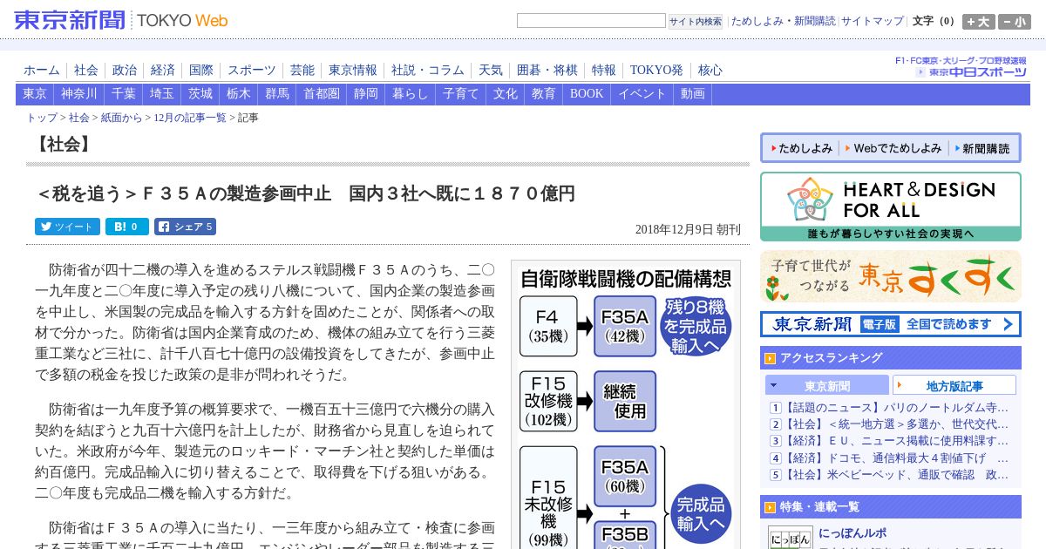
Task: Select 動画 in the blue navigation bar
Action: (x=693, y=94)
